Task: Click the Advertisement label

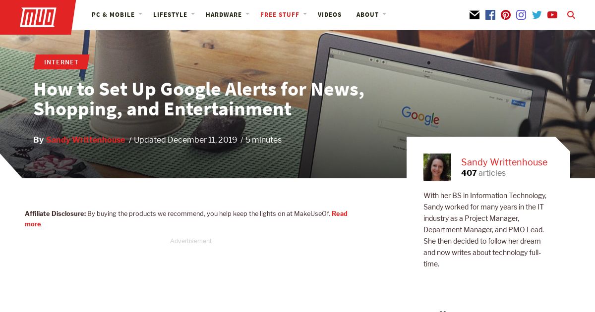Action: pyautogui.click(x=191, y=241)
